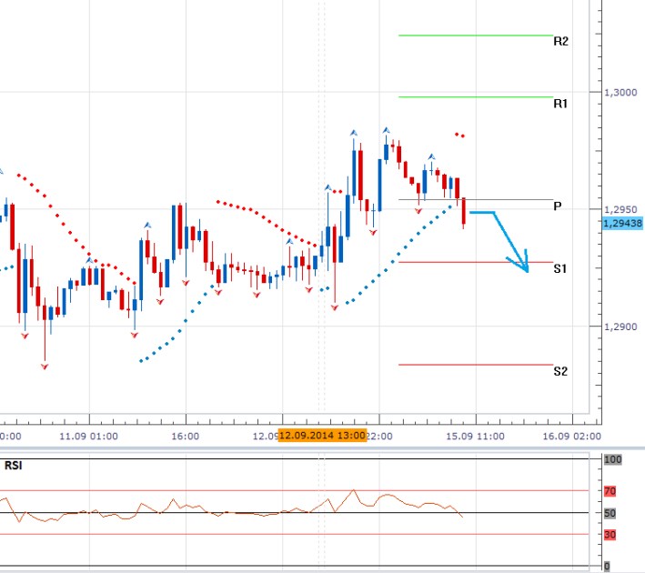Click the R1 resistance level label
The image size is (645, 573).
point(560,104)
